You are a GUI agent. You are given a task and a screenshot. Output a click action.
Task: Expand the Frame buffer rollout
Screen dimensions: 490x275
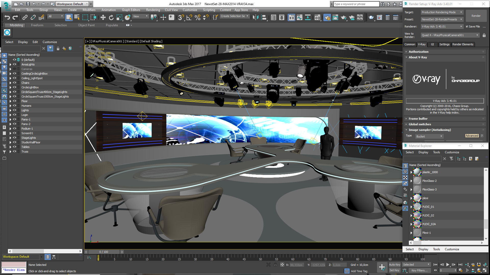click(x=418, y=119)
